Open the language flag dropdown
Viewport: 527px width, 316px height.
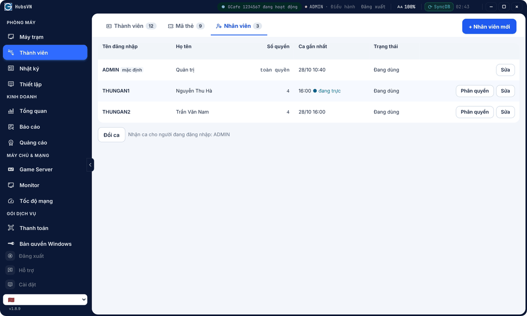click(x=45, y=300)
